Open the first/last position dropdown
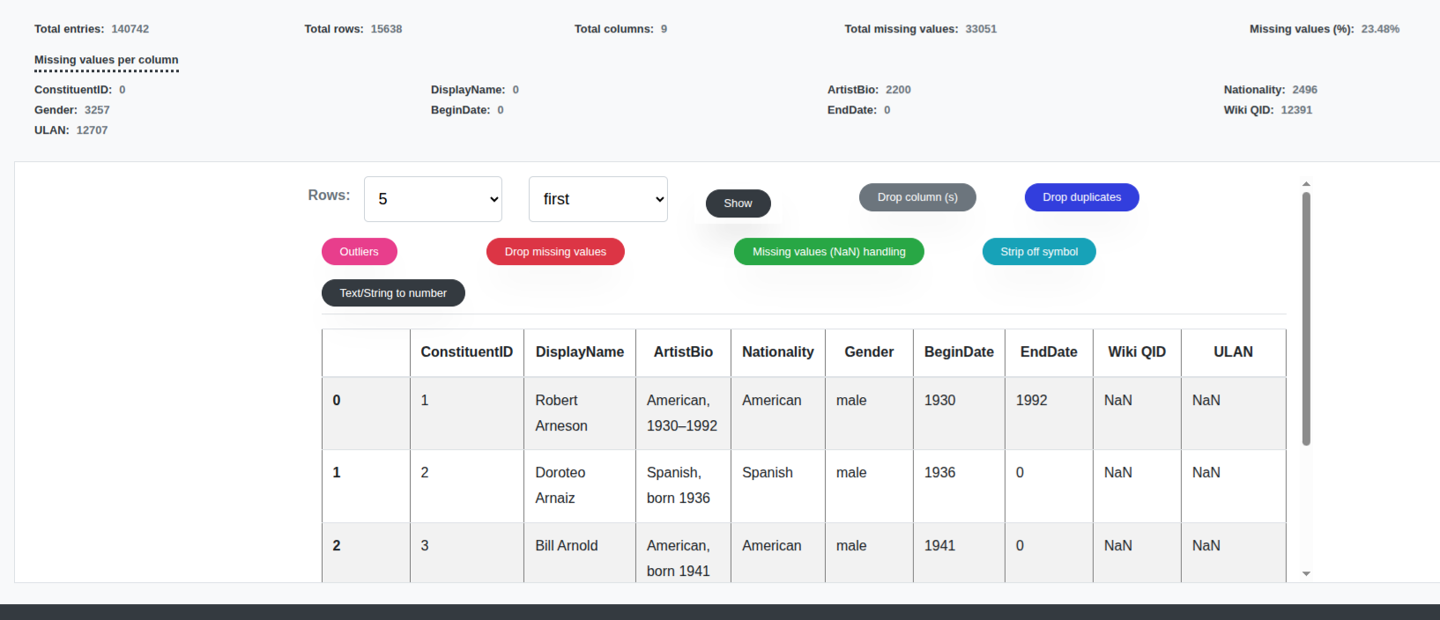Image resolution: width=1440 pixels, height=620 pixels. tap(598, 199)
